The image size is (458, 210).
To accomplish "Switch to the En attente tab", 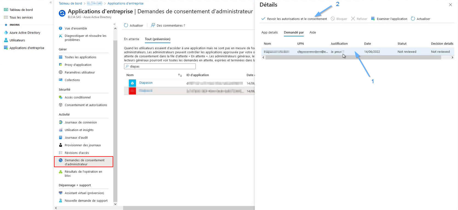I will pyautogui.click(x=132, y=39).
